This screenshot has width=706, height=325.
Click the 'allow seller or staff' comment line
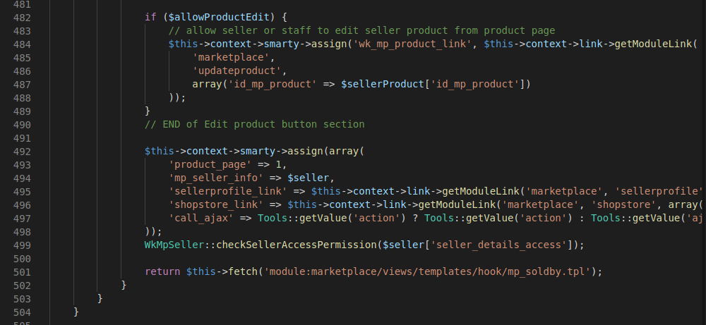click(x=361, y=31)
